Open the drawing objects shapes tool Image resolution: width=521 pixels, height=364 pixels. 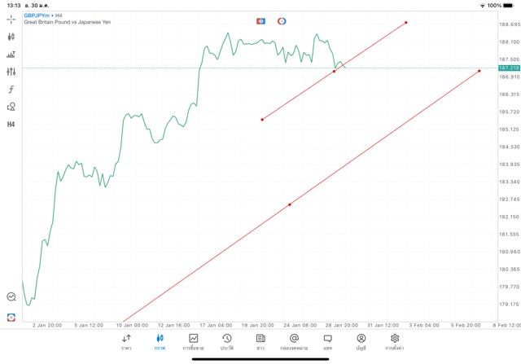click(11, 107)
